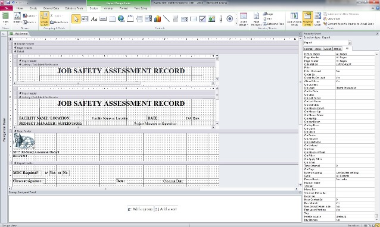Select the Event tab in Property Sheet

[328, 49]
